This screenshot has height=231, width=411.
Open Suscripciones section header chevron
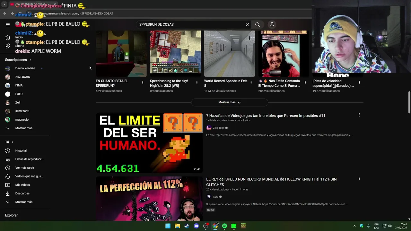30,60
